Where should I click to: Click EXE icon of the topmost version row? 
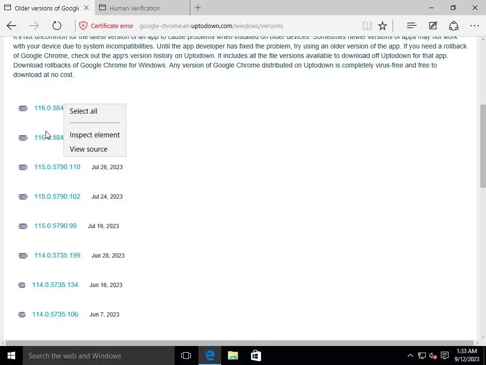pyautogui.click(x=23, y=108)
